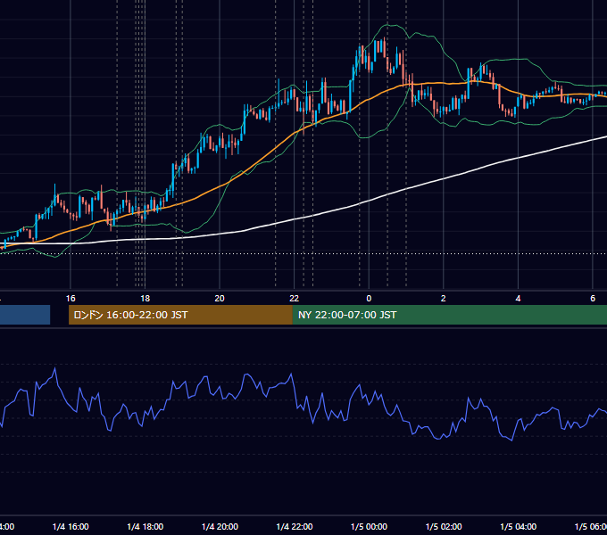Click the 4 hour axis label
Screen dimensions: 607x535
pyautogui.click(x=518, y=299)
